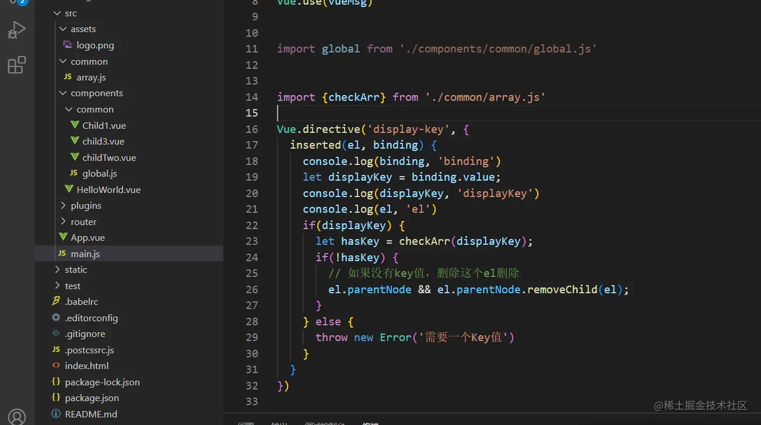Open the Accounts menu in activity bar
The height and width of the screenshot is (425, 761).
click(x=17, y=417)
